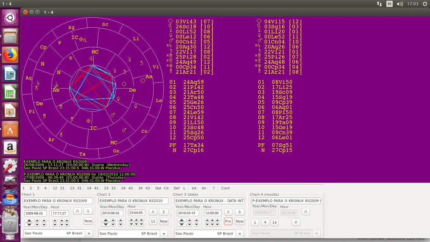The height and width of the screenshot is (242, 430).
Task: Click the 17:03 clock in the top panel
Action: [413, 4]
